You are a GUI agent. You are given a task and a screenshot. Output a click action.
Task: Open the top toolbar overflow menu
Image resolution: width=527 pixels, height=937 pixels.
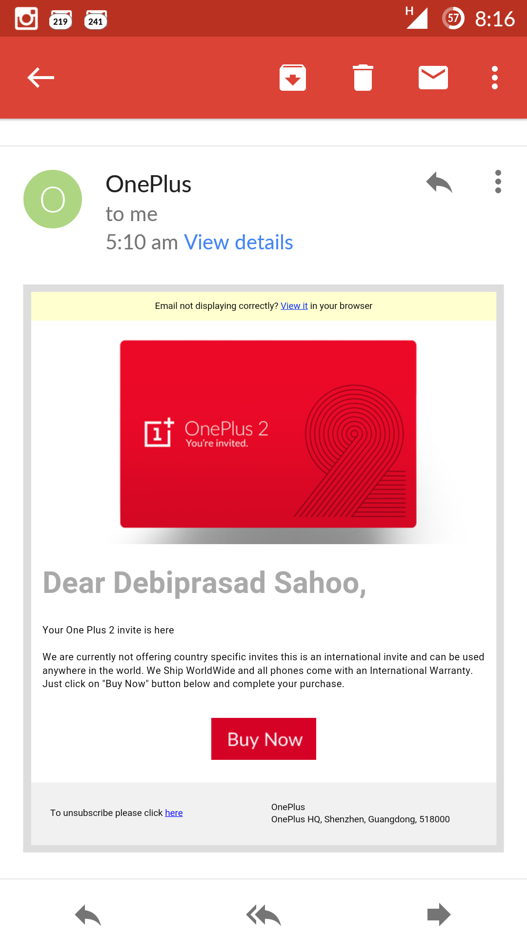[495, 78]
